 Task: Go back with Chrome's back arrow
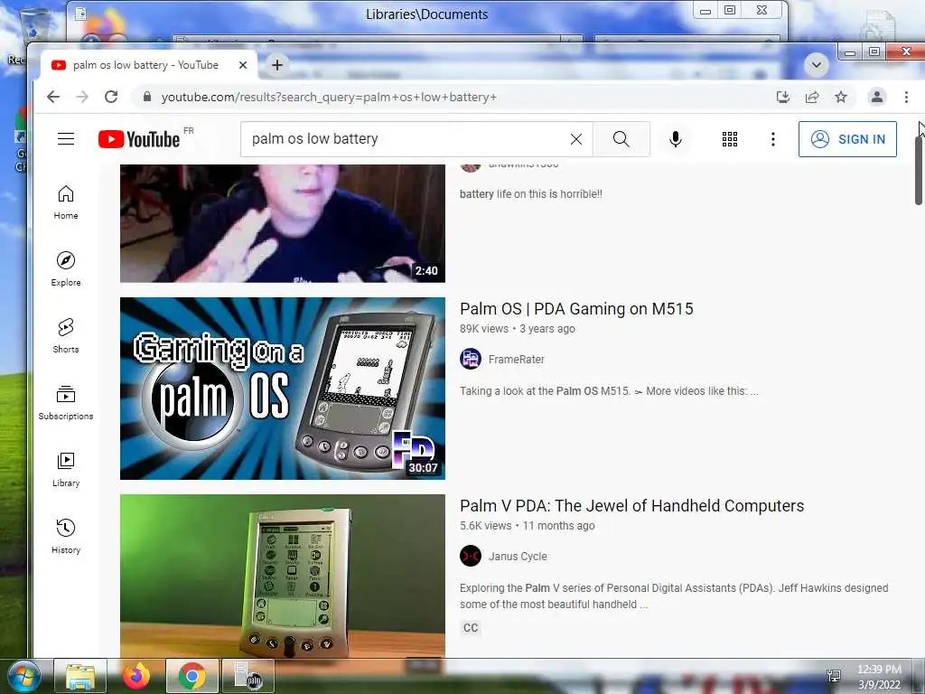[53, 97]
